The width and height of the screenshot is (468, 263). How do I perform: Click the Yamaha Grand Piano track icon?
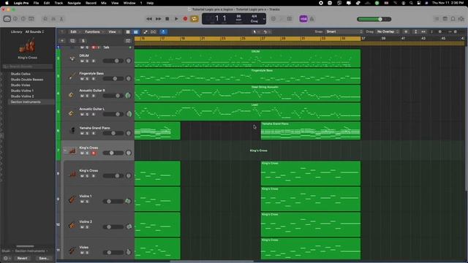tap(72, 130)
